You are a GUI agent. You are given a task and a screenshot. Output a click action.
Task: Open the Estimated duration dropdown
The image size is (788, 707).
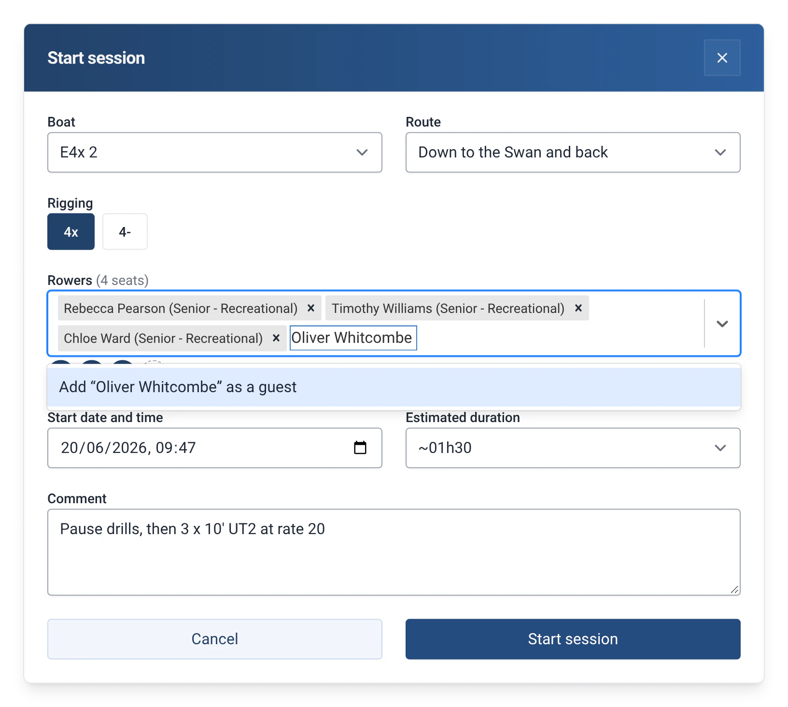click(573, 448)
